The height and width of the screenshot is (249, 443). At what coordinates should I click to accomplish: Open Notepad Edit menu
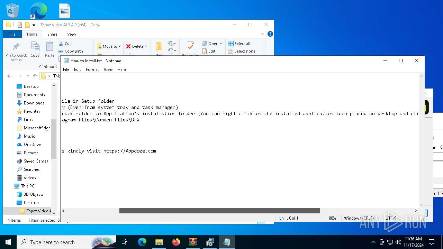click(78, 70)
